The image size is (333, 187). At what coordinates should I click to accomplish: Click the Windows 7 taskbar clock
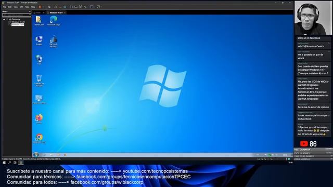[285, 155]
